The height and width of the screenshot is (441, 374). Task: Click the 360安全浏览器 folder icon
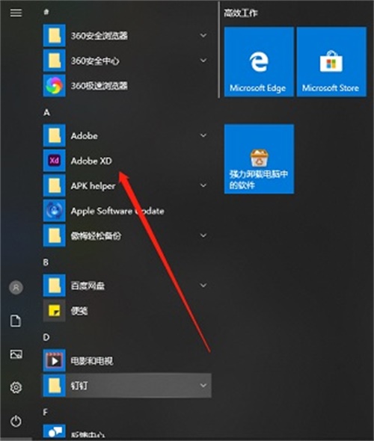55,35
